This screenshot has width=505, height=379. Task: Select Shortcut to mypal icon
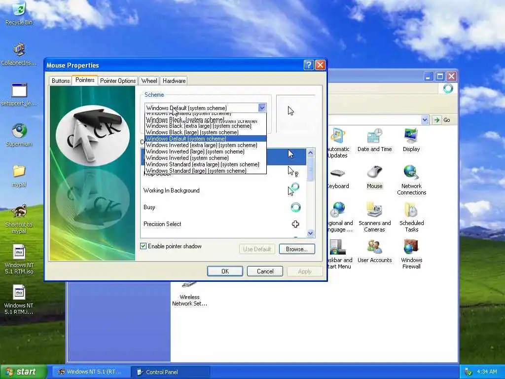[x=19, y=219]
